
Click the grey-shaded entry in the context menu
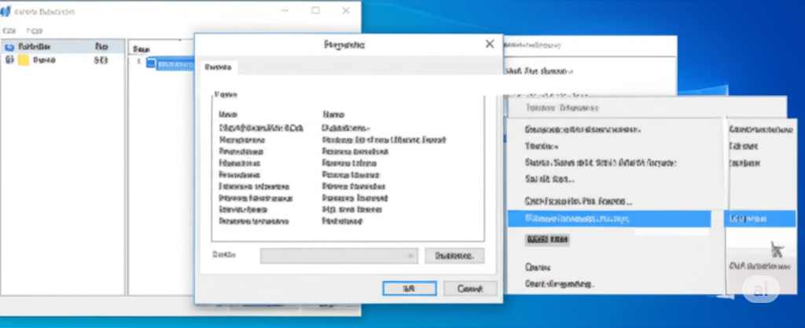[x=547, y=239]
